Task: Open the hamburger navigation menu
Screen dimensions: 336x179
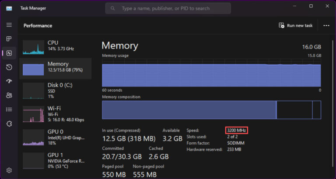Action: [x=9, y=25]
